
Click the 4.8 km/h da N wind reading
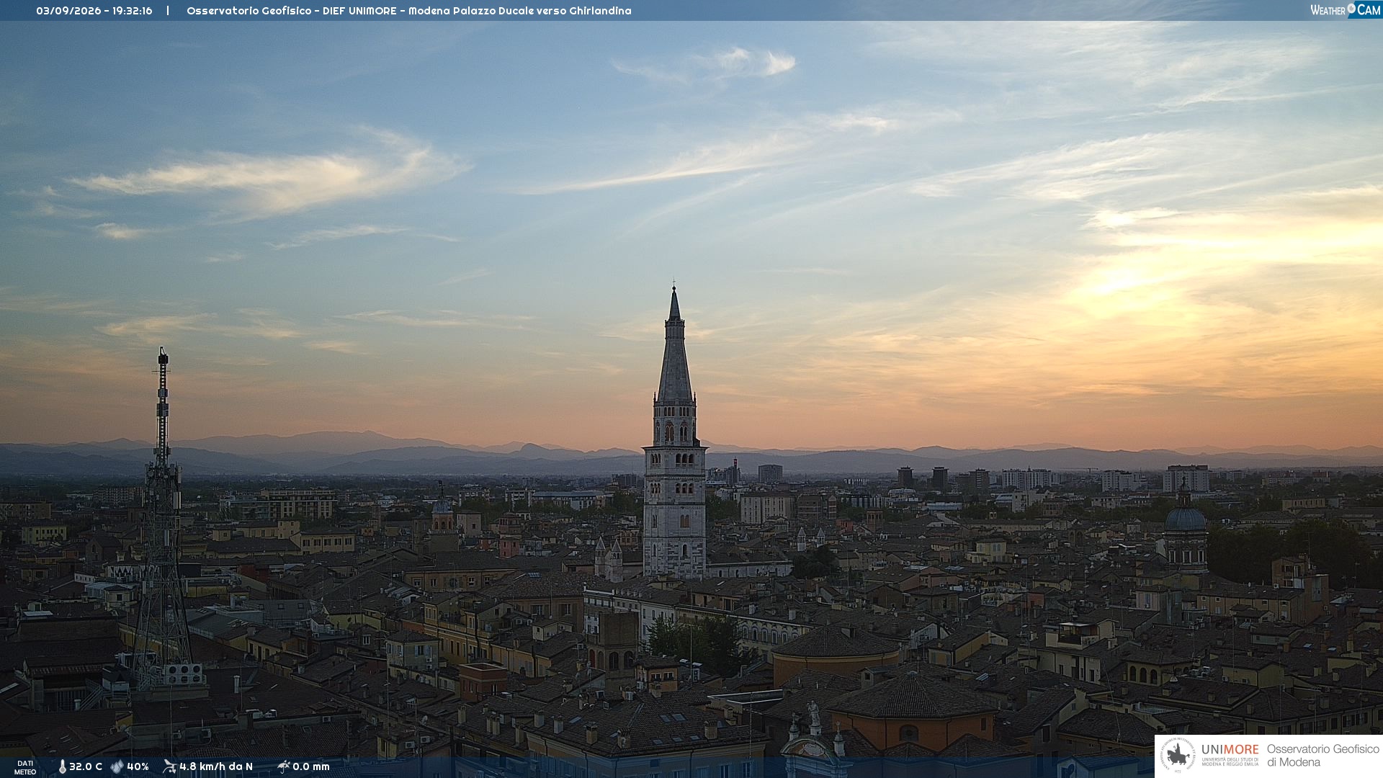pos(216,766)
